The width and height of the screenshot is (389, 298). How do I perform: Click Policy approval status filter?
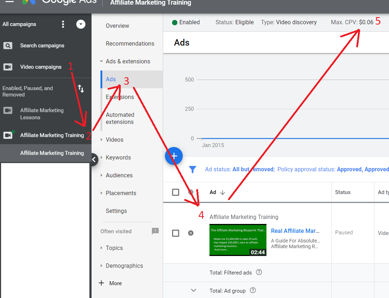[333, 169]
